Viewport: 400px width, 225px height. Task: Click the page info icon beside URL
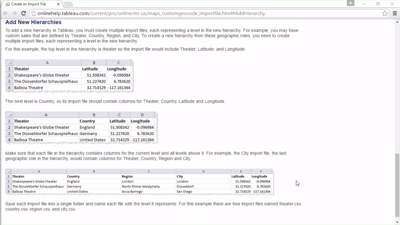[34, 13]
